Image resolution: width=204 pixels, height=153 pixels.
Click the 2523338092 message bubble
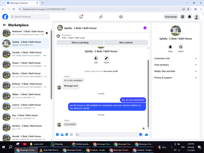(70, 124)
